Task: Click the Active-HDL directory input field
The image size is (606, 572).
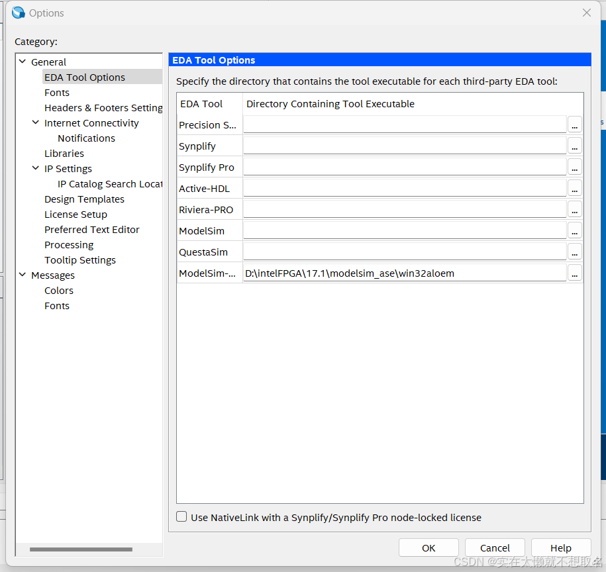Action: 405,189
